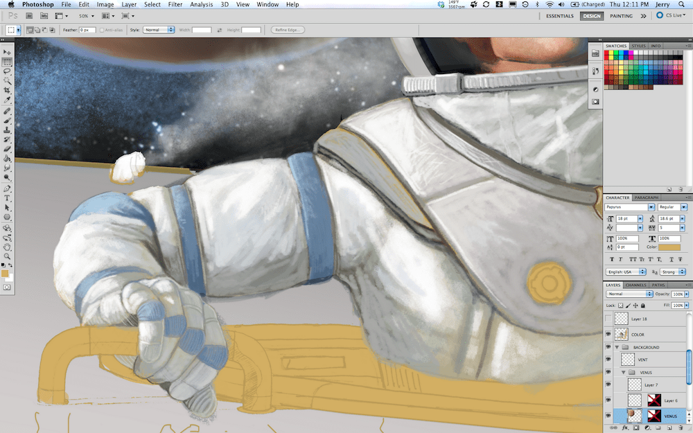Click the foreground color swatch
Viewport: 693px width, 433px height.
pyautogui.click(x=5, y=274)
